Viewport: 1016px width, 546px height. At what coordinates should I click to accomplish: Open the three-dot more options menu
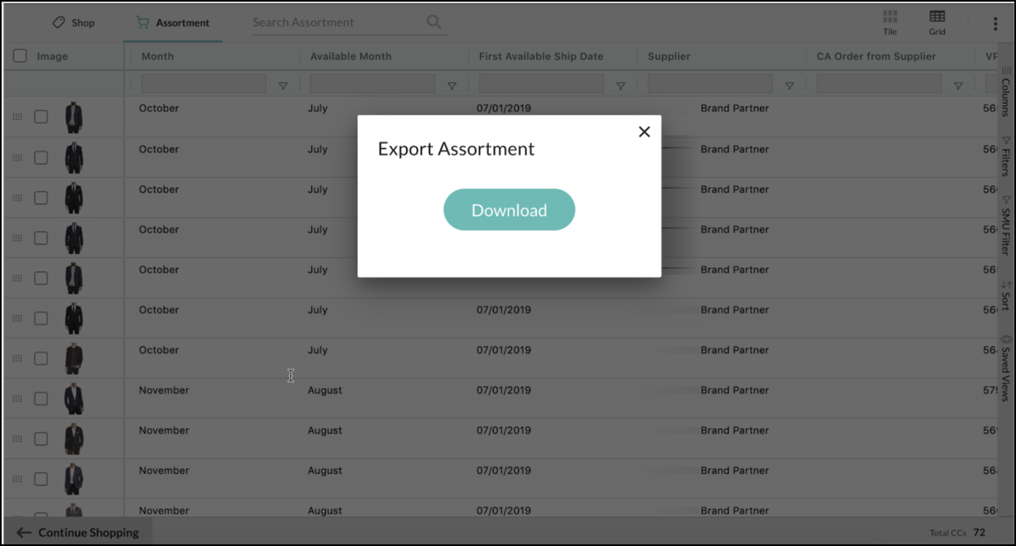point(995,24)
